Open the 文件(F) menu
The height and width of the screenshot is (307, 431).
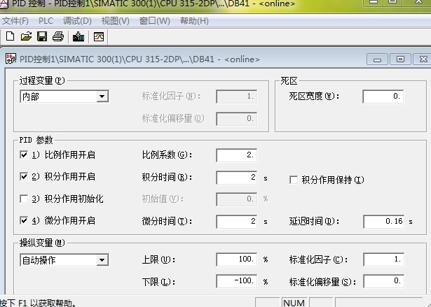coord(15,21)
